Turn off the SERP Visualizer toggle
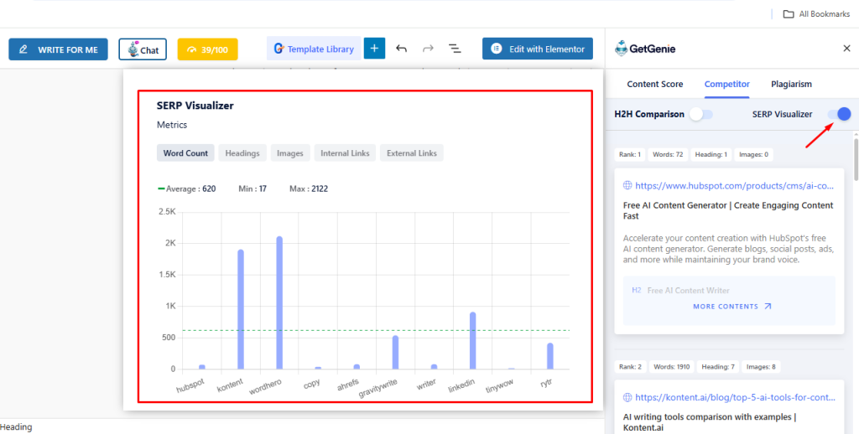 (x=839, y=114)
